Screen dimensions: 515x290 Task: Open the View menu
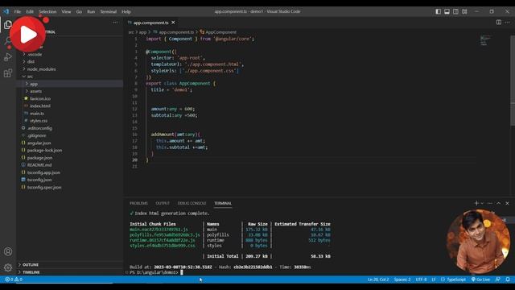point(66,11)
